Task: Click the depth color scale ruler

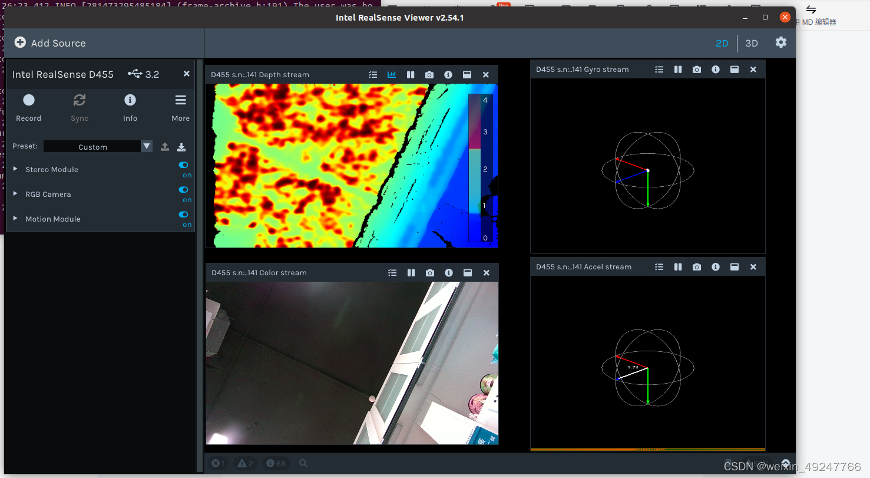Action: click(x=480, y=168)
